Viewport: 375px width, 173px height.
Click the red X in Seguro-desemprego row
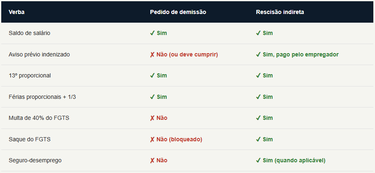152,161
